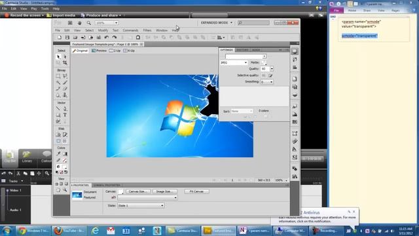Click the Image Size button

pos(164,191)
